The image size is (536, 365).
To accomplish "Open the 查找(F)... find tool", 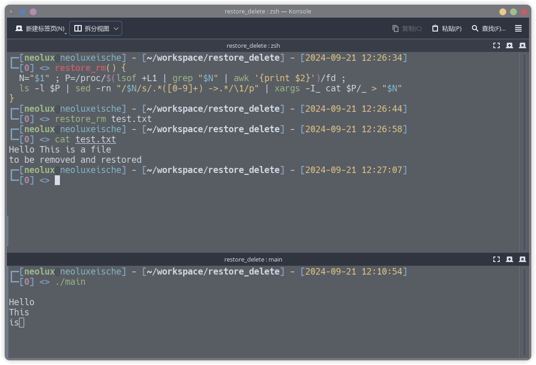I will [489, 29].
